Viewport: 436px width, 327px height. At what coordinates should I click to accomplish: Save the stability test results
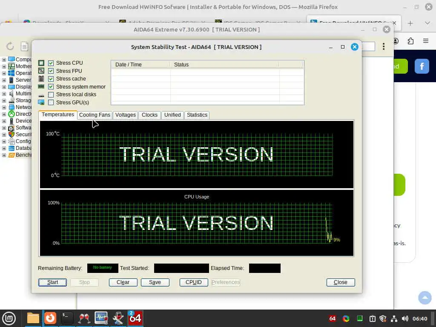click(155, 282)
